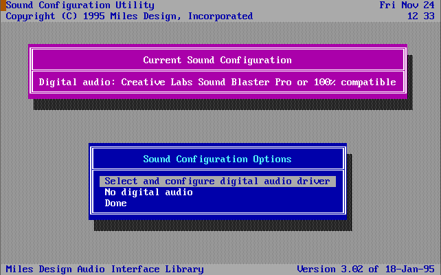This screenshot has width=441, height=275.
Task: Click the Sound Configuration Utility title text
Action: [x=80, y=5]
